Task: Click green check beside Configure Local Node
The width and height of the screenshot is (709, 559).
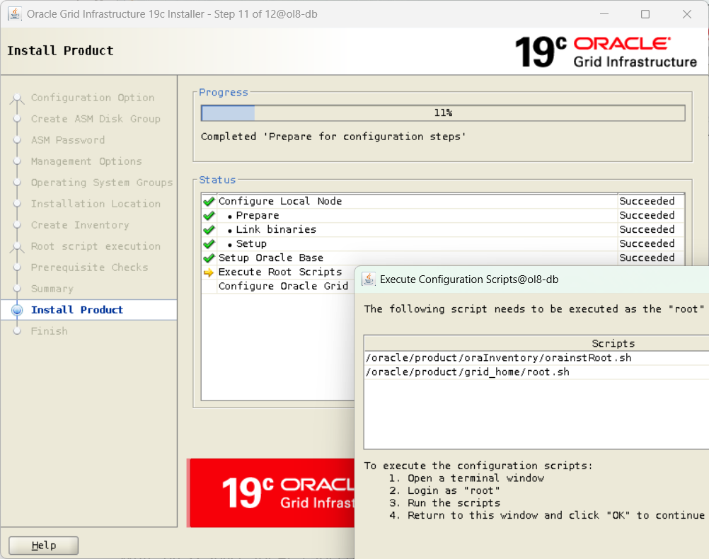Action: click(209, 201)
